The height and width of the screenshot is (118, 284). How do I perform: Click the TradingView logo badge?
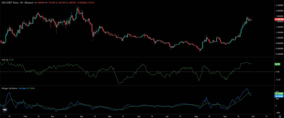pyautogui.click(x=5, y=110)
